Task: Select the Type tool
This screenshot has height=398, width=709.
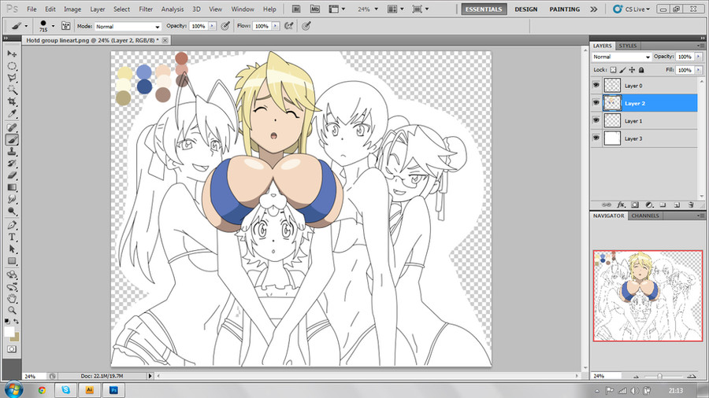Action: 12,237
